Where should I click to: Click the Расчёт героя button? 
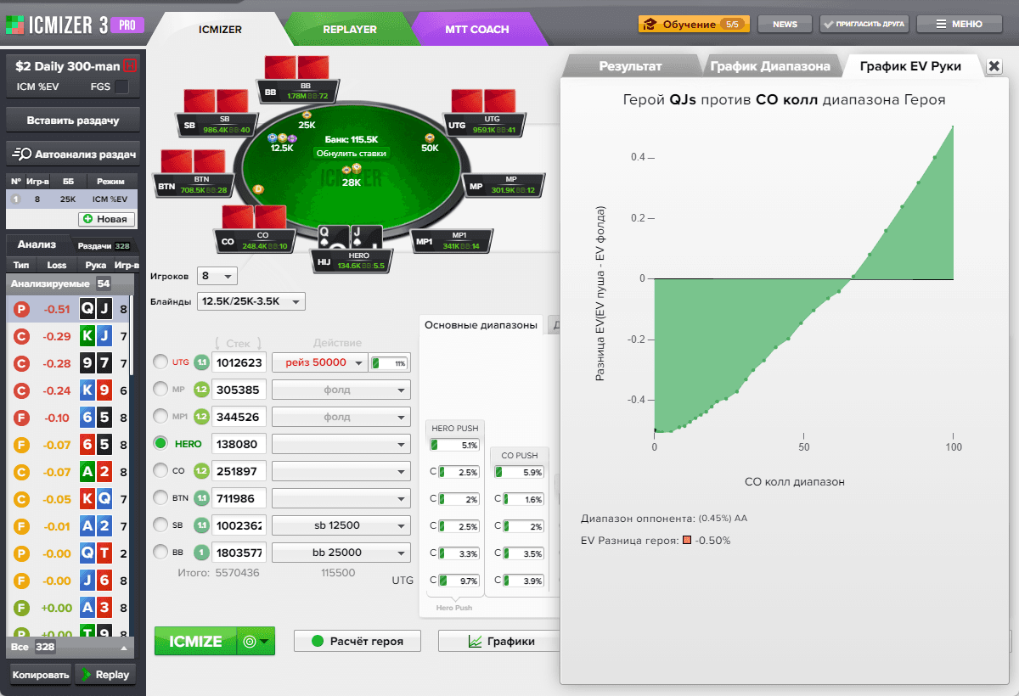coord(357,641)
